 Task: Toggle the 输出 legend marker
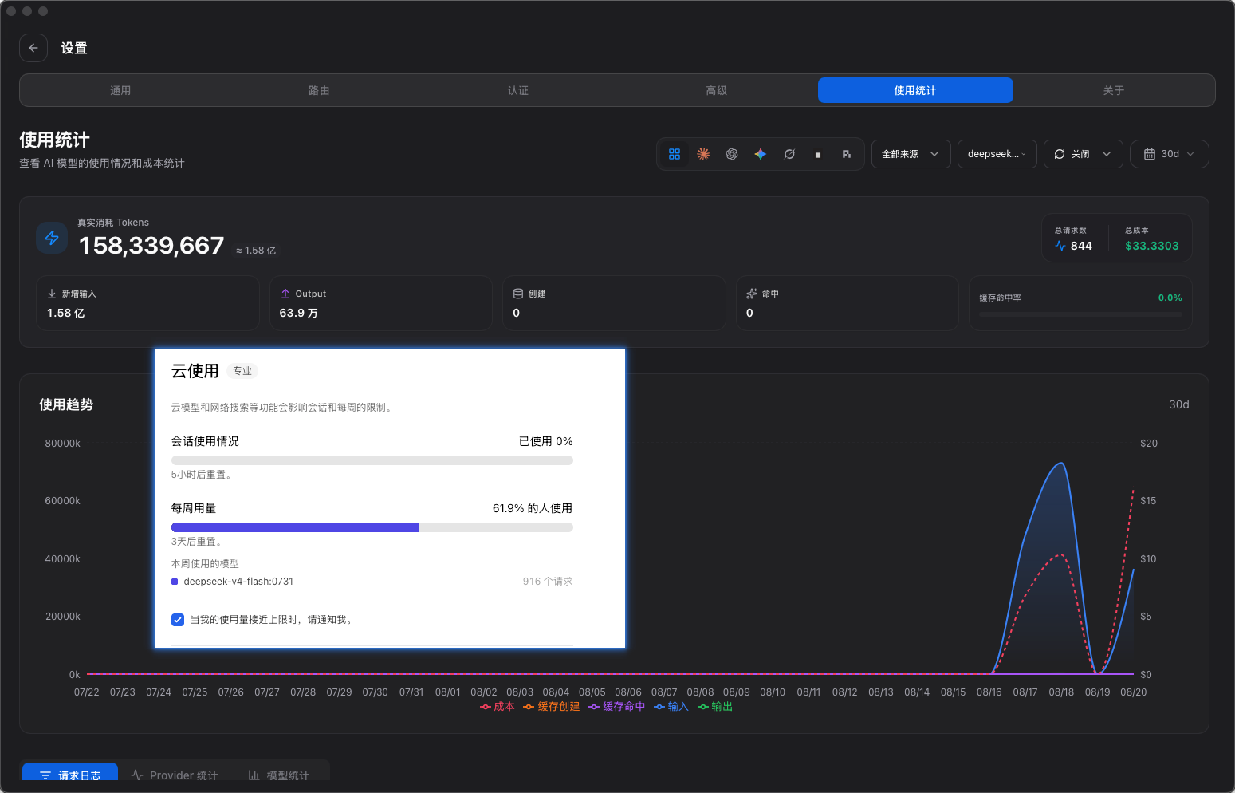coord(703,707)
